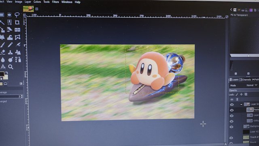259x146 pixels.
Task: Click the foreground black color swatch
Action: pos(2,74)
